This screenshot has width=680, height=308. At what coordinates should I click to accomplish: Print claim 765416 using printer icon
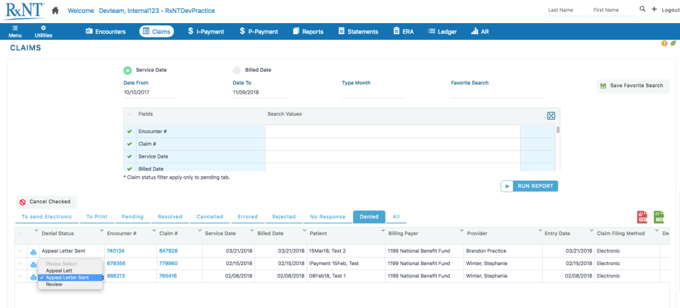33,277
